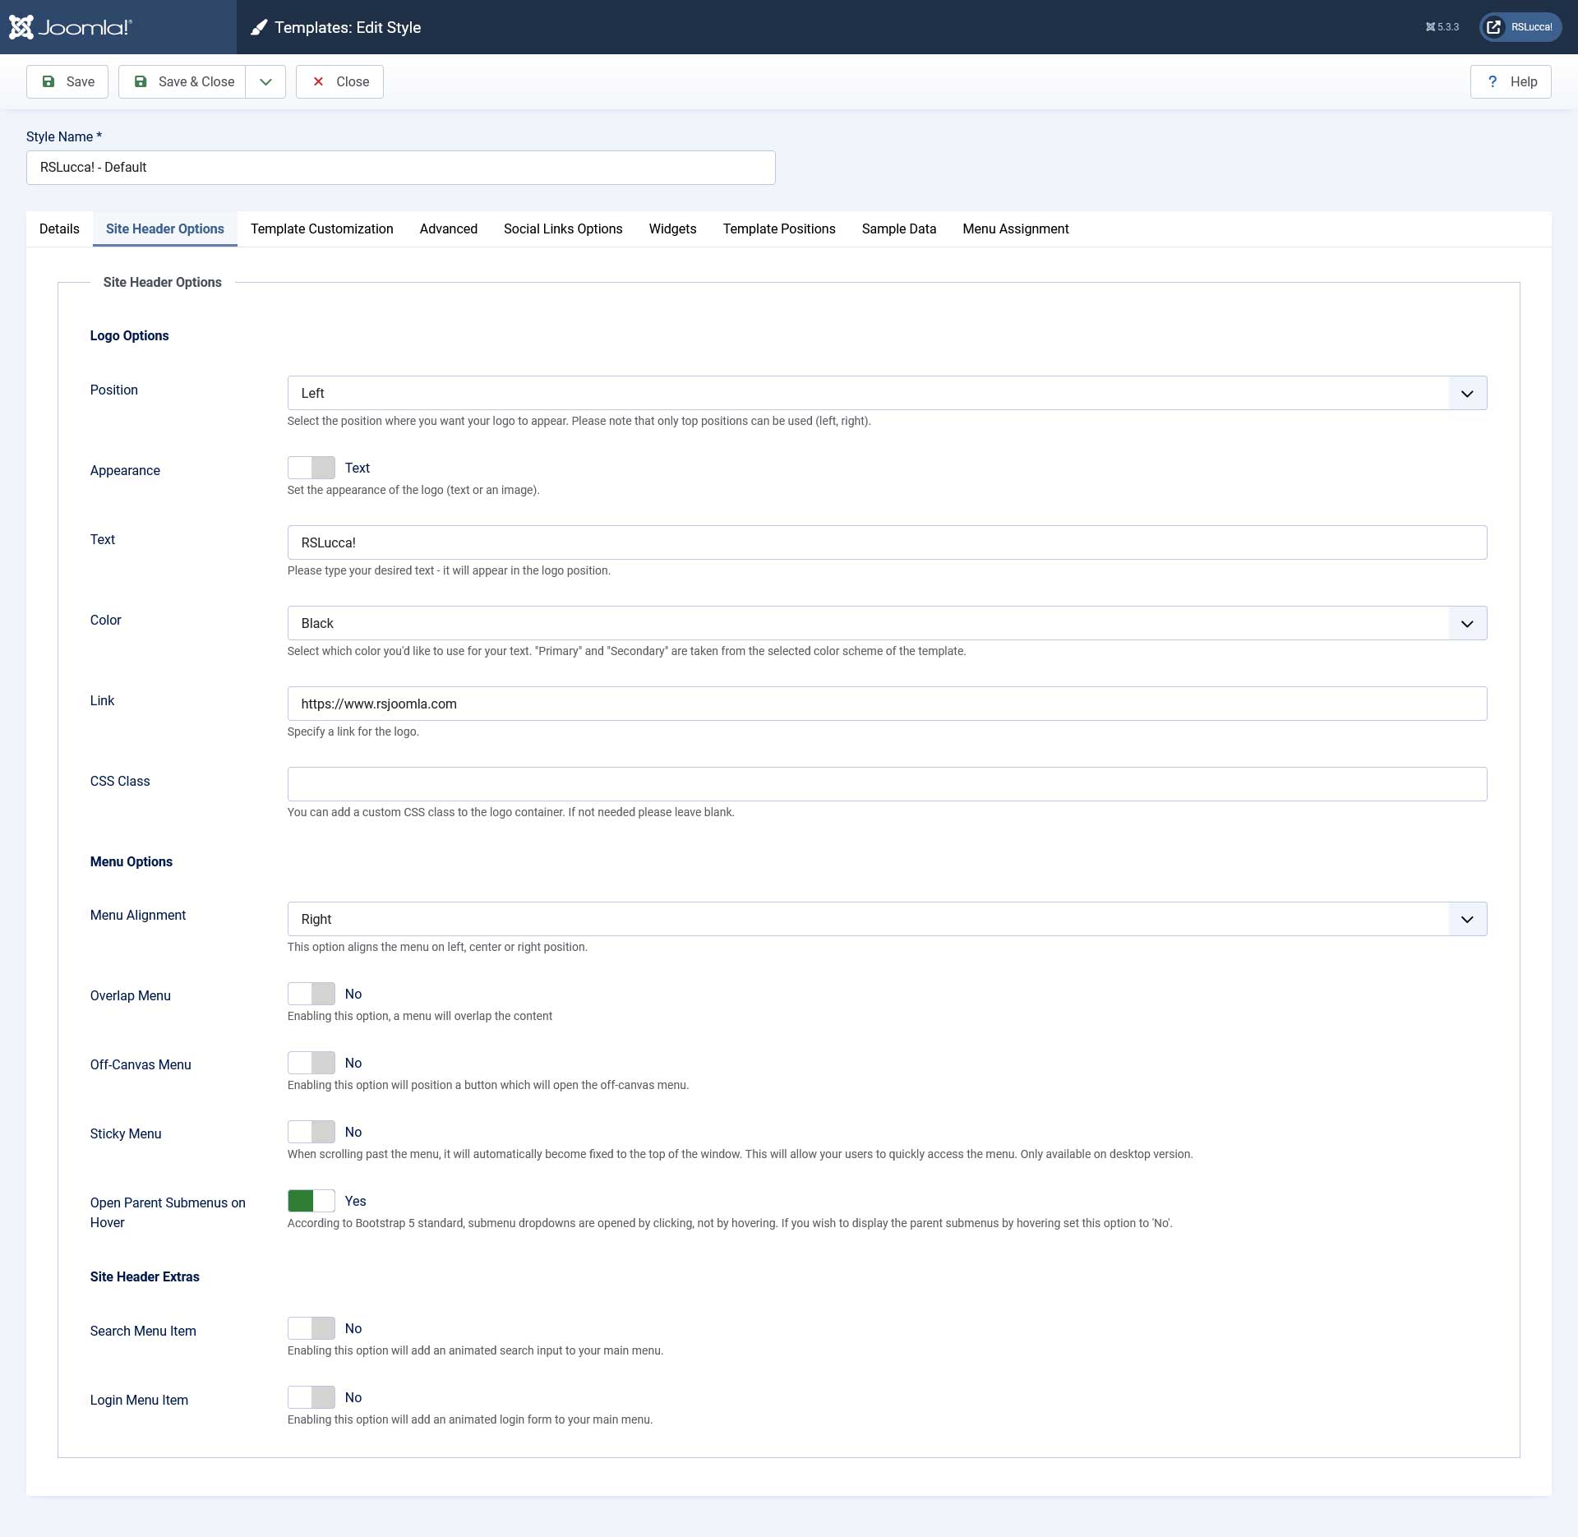This screenshot has height=1537, width=1578.
Task: Click the Widgets tab
Action: click(672, 228)
